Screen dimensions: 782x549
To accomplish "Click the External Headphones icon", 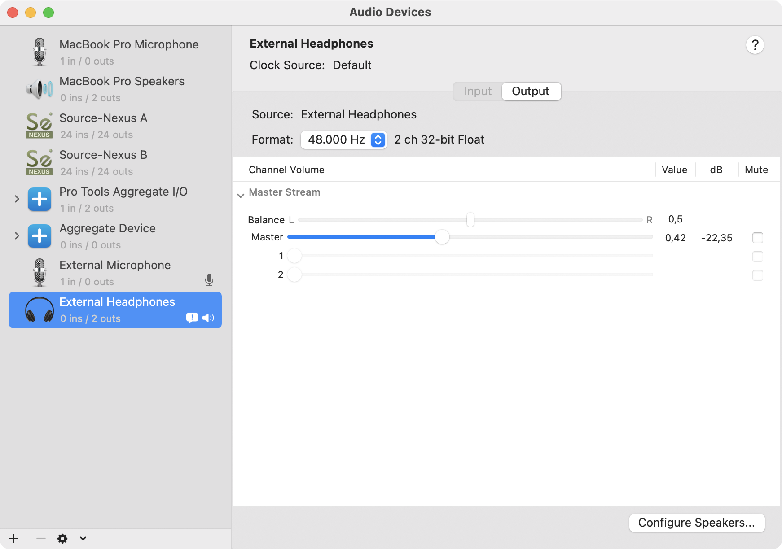I will coord(40,310).
